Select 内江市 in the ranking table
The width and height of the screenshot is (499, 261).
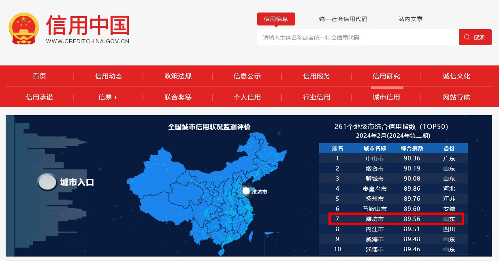pos(375,229)
